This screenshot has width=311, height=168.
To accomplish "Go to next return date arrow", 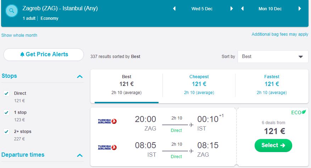I will pyautogui.click(x=300, y=9).
